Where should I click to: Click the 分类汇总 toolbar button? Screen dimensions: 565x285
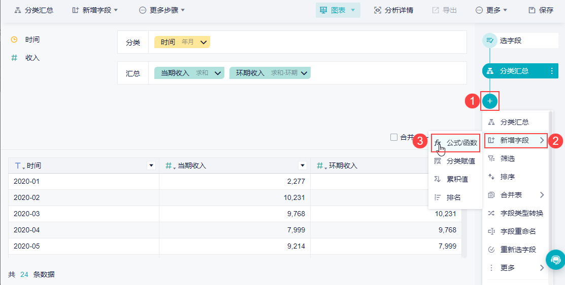click(34, 10)
